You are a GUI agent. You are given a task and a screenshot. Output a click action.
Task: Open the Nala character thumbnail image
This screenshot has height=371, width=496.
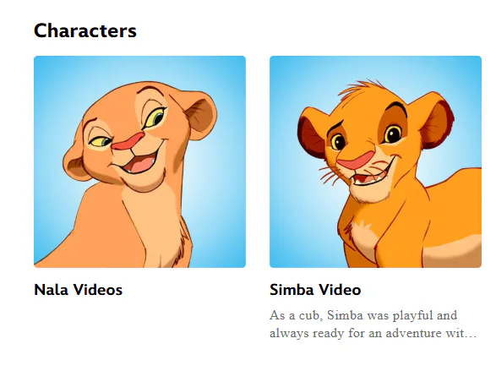click(139, 161)
